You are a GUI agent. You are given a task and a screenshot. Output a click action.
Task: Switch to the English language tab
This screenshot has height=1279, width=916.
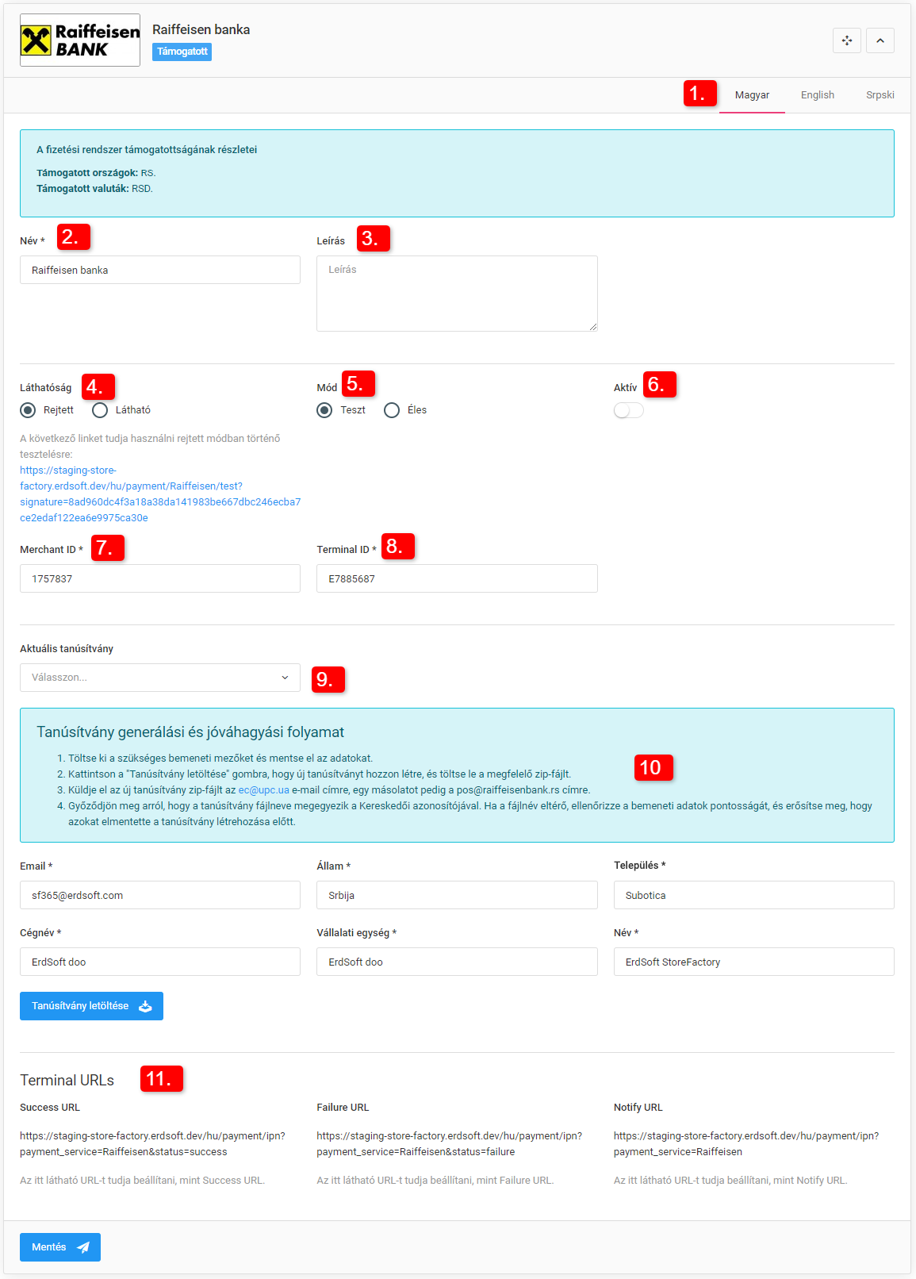(818, 95)
